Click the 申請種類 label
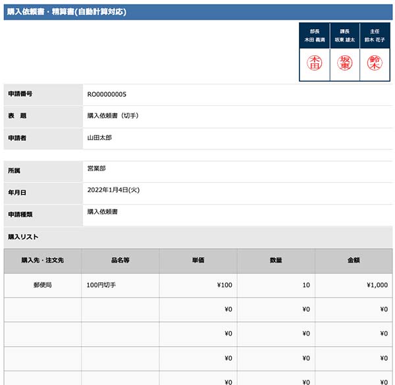395x385 pixels. pos(20,215)
